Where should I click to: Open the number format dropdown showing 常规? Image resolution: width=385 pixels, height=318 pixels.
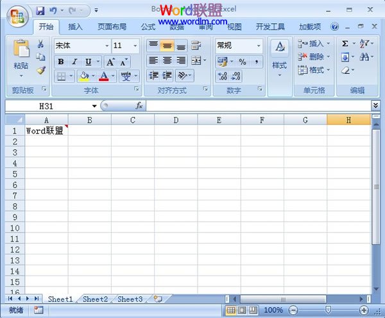[239, 46]
